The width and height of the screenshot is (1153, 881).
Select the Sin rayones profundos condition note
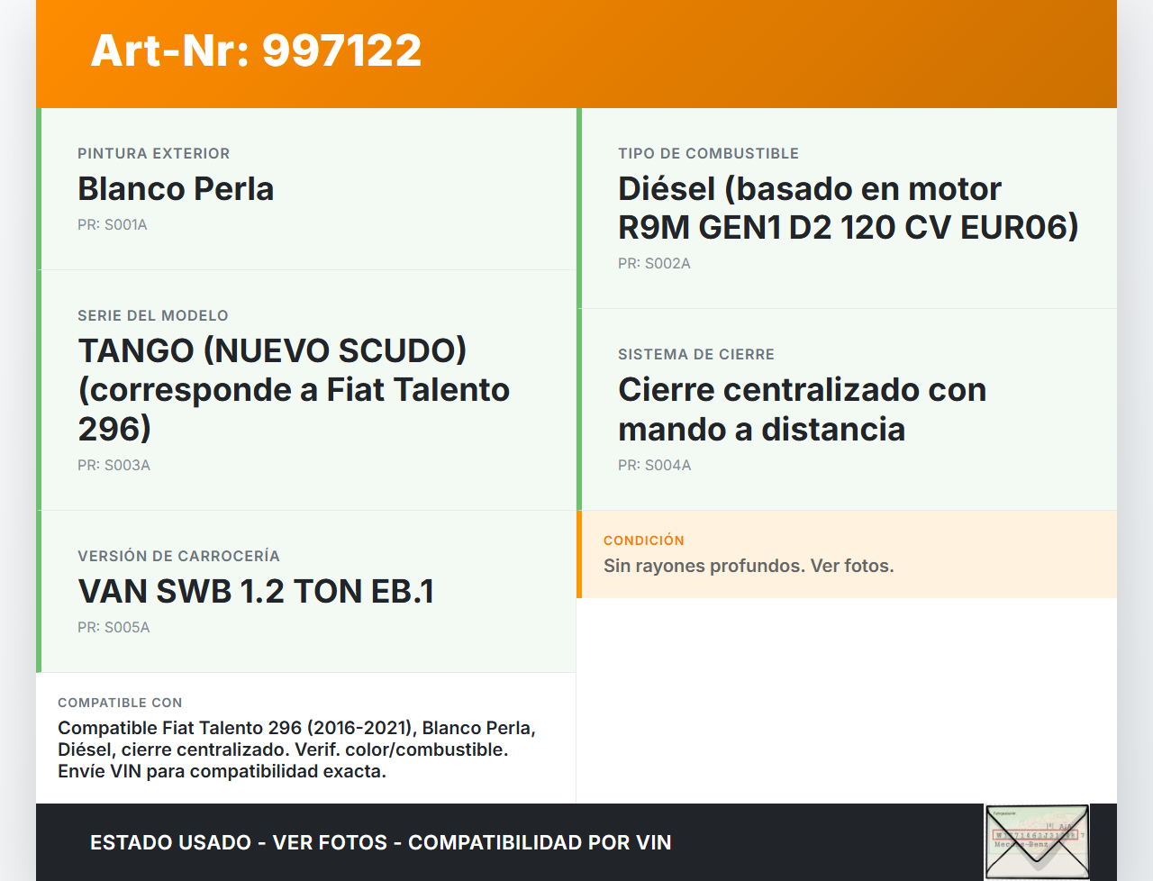749,566
